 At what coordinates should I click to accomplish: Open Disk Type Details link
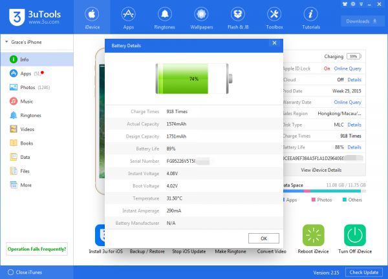(354, 125)
